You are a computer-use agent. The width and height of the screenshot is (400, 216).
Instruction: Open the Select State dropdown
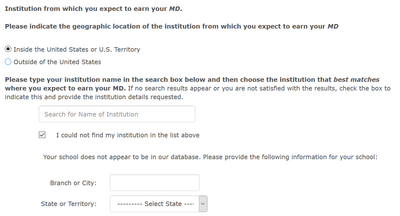click(155, 204)
